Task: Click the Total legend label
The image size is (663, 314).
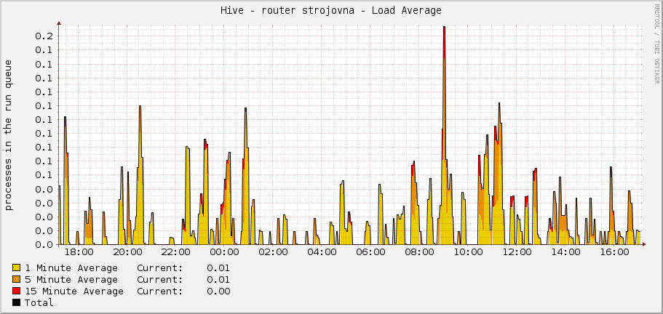Action: pos(39,303)
